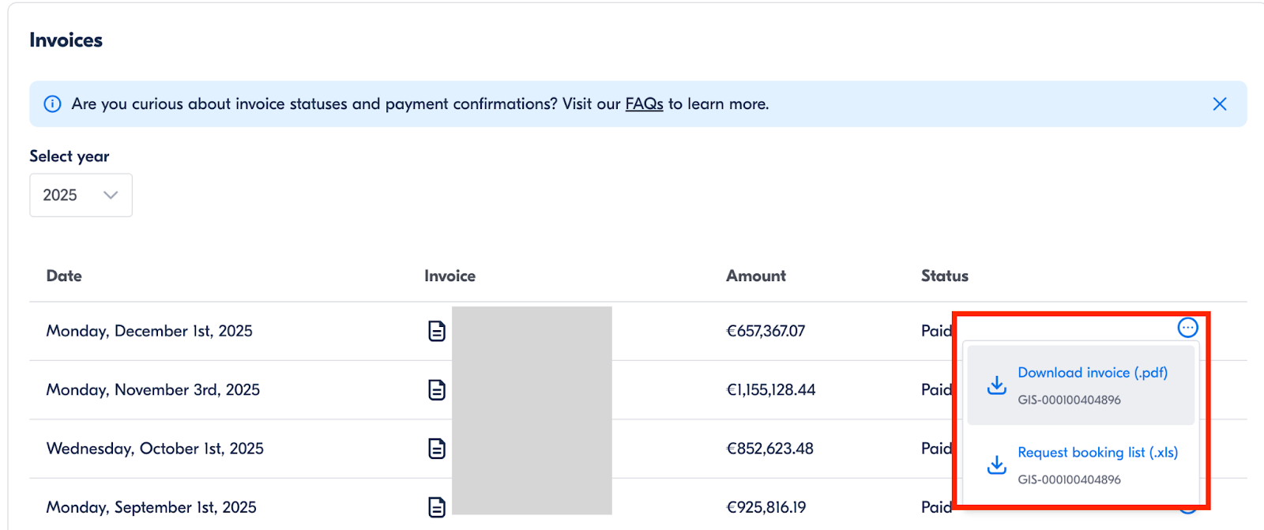Click the document icon in the October 1st row

coord(437,449)
